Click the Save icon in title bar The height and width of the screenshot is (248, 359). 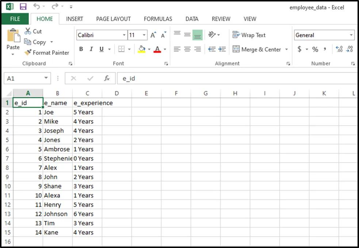23,7
